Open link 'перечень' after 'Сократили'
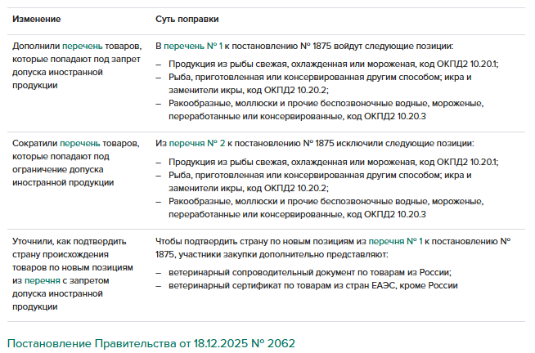This screenshot has height=353, width=535. 80,144
